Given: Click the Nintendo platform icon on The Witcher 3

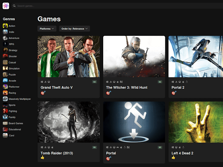Looking at the screenshot, I should (121, 82).
